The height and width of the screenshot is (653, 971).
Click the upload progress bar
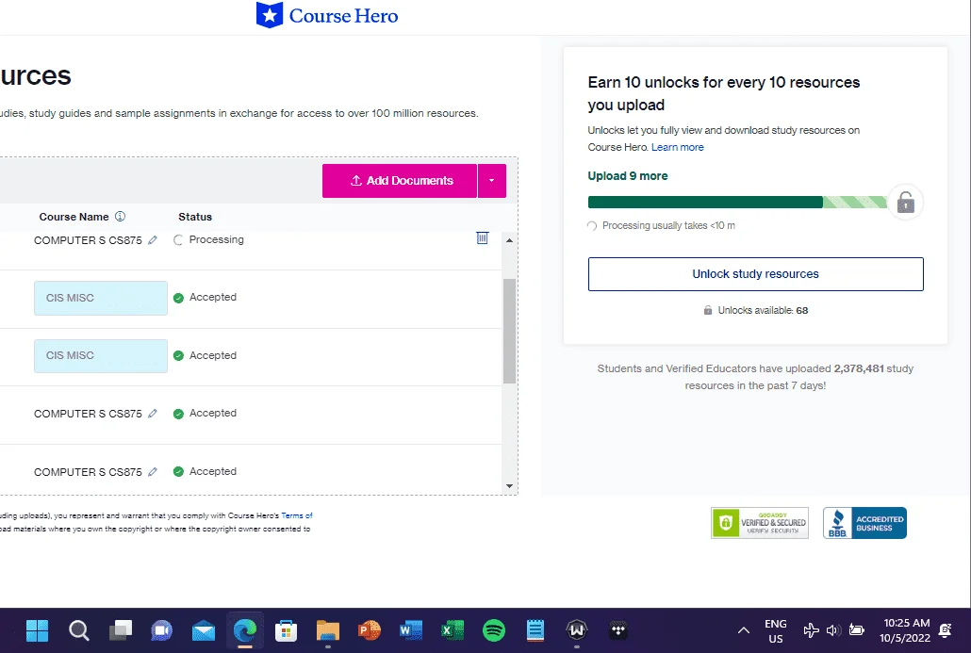pyautogui.click(x=737, y=202)
